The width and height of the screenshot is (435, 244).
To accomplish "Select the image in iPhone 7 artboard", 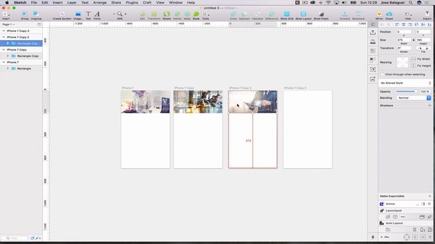I will 145,102.
